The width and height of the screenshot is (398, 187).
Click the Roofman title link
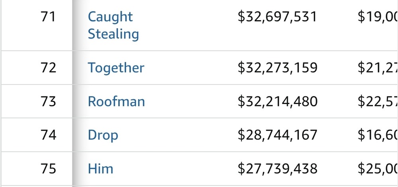pyautogui.click(x=116, y=102)
